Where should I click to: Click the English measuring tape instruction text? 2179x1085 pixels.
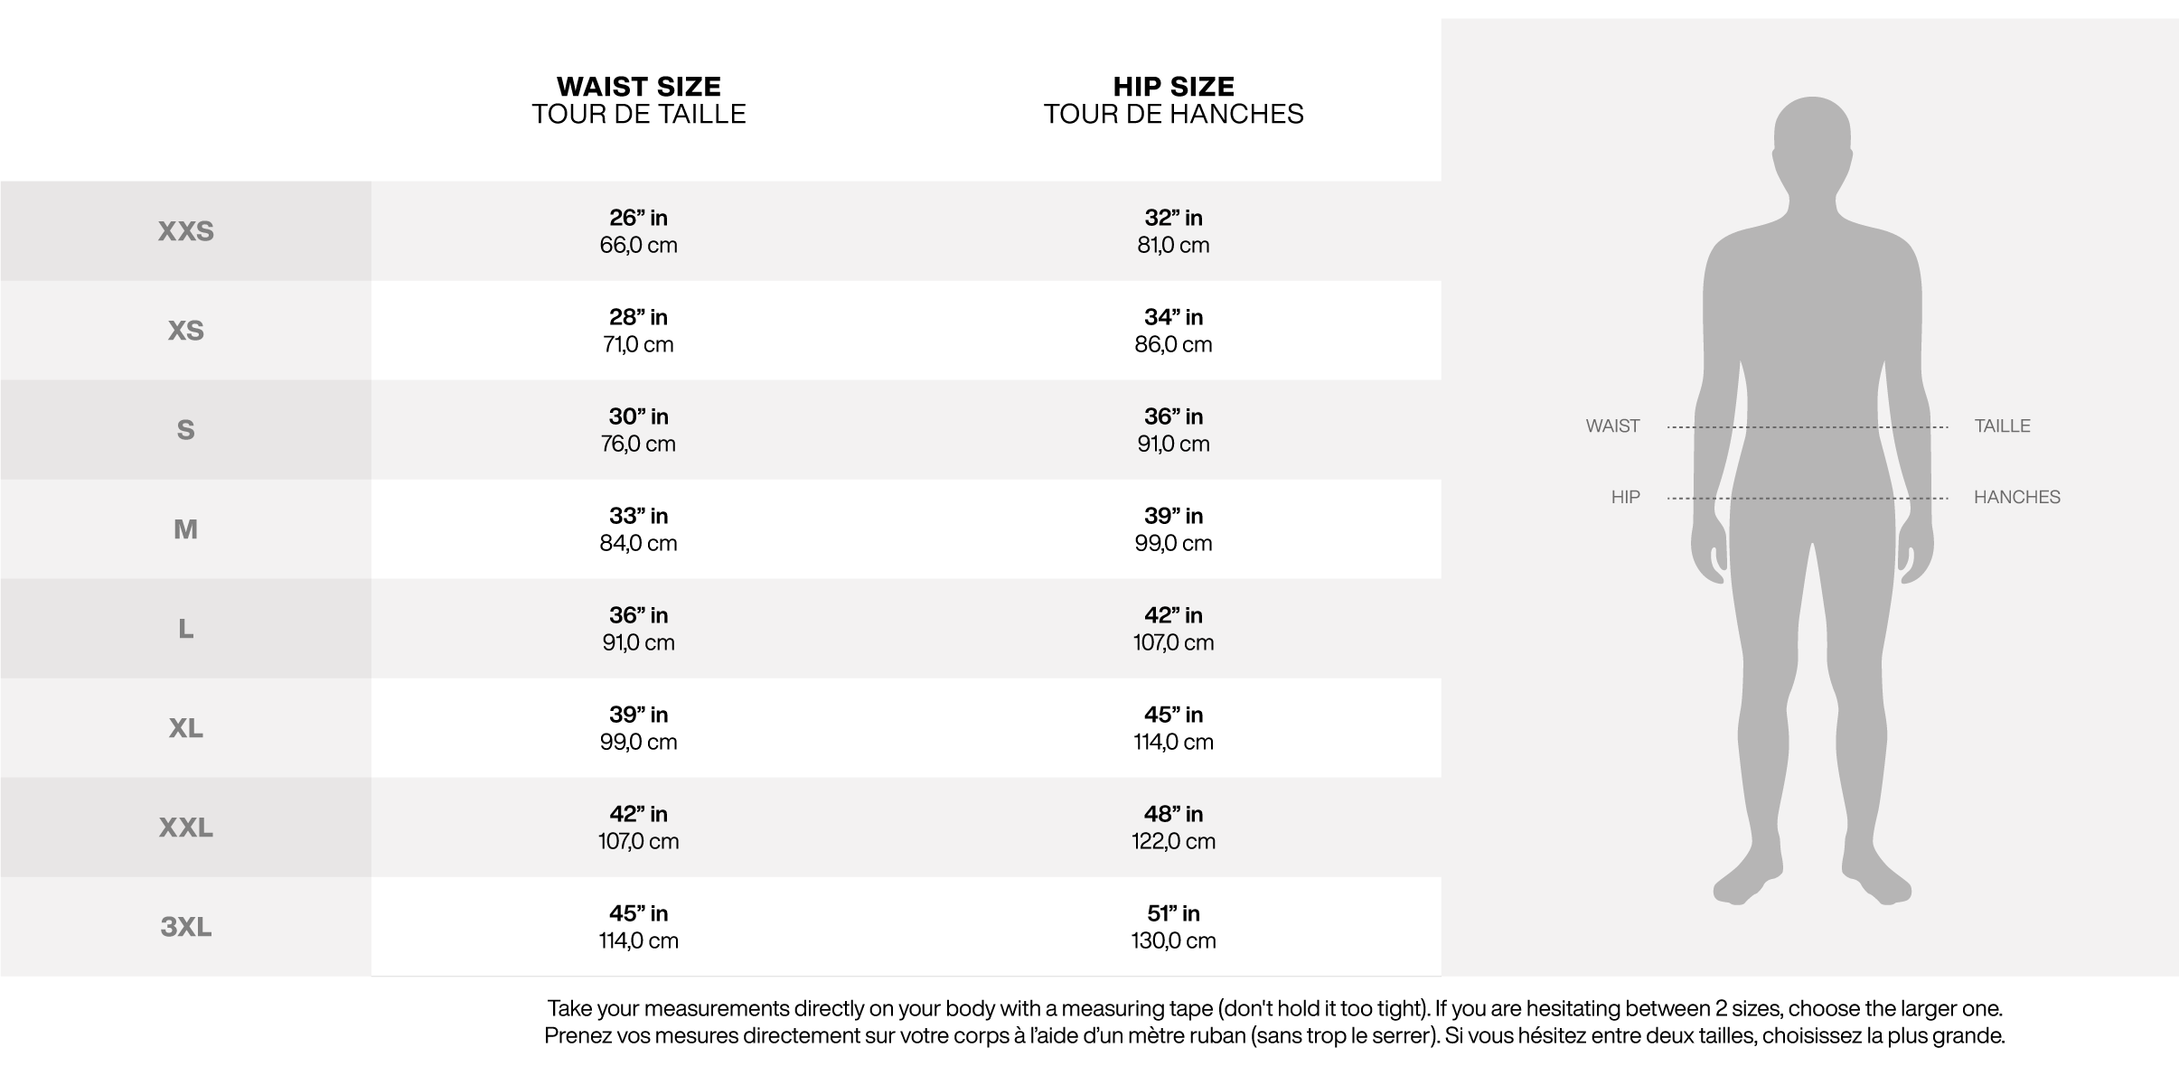1274,1008
